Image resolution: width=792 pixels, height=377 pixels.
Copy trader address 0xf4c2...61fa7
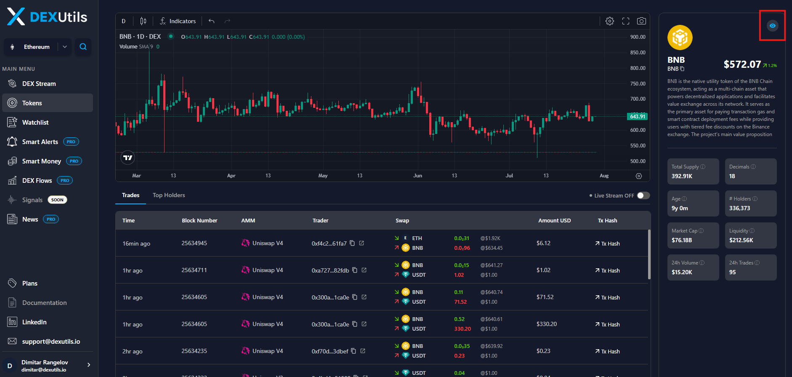pyautogui.click(x=352, y=243)
